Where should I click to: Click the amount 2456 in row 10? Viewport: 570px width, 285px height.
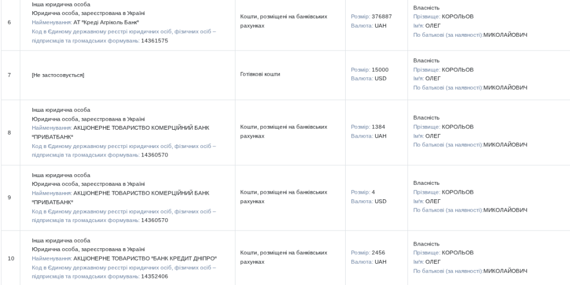click(x=379, y=253)
